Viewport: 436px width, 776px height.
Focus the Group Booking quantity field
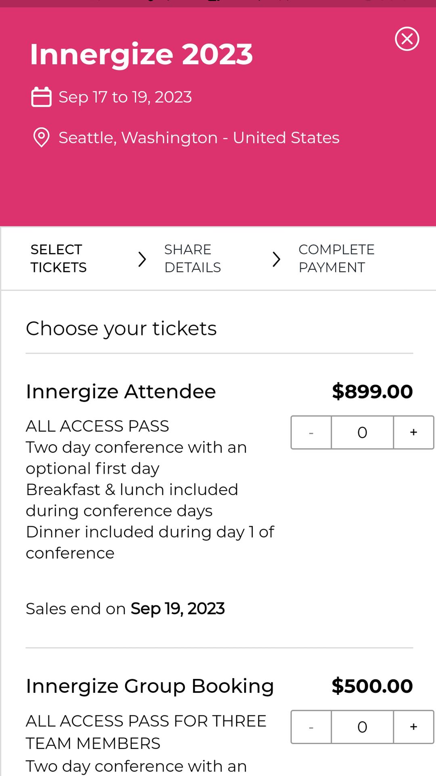[363, 727]
